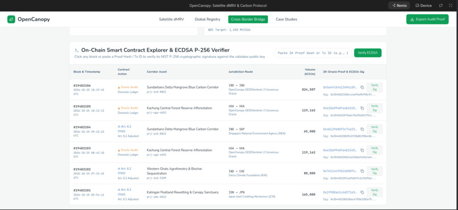The height and width of the screenshot is (210, 458).
Task: Copy proof hash for block #19402104
Action: point(362,129)
